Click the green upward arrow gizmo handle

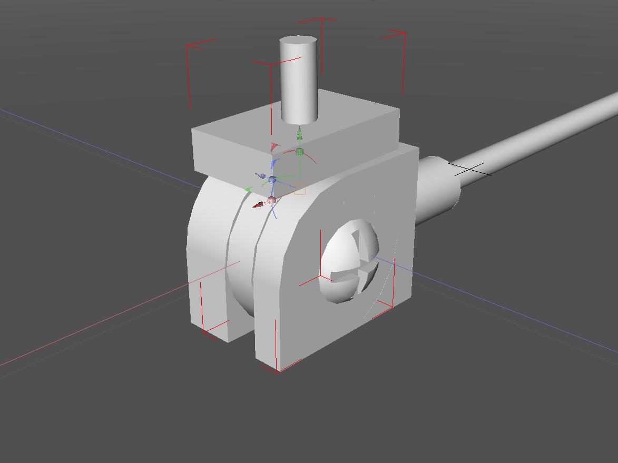click(299, 134)
